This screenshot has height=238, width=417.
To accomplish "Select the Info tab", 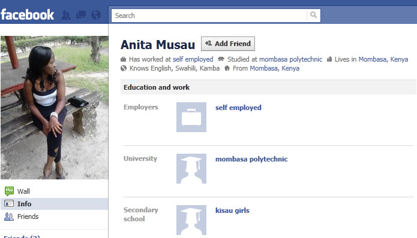I will pos(54,204).
